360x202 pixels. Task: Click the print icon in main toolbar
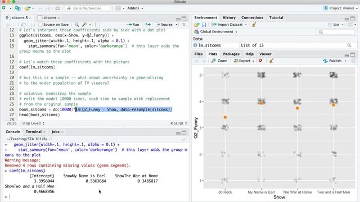[57, 8]
